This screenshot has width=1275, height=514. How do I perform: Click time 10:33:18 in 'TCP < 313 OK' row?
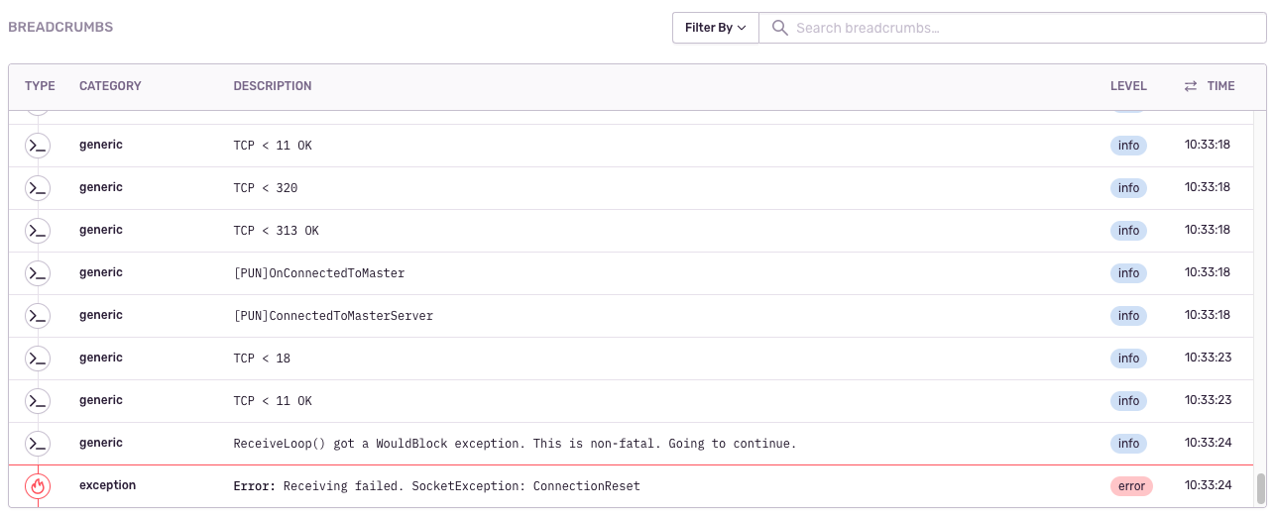[x=1208, y=231]
